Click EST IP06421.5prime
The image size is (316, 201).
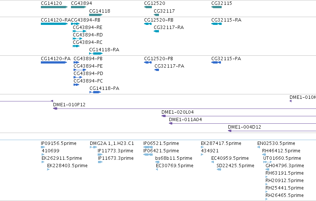click(x=148, y=155)
